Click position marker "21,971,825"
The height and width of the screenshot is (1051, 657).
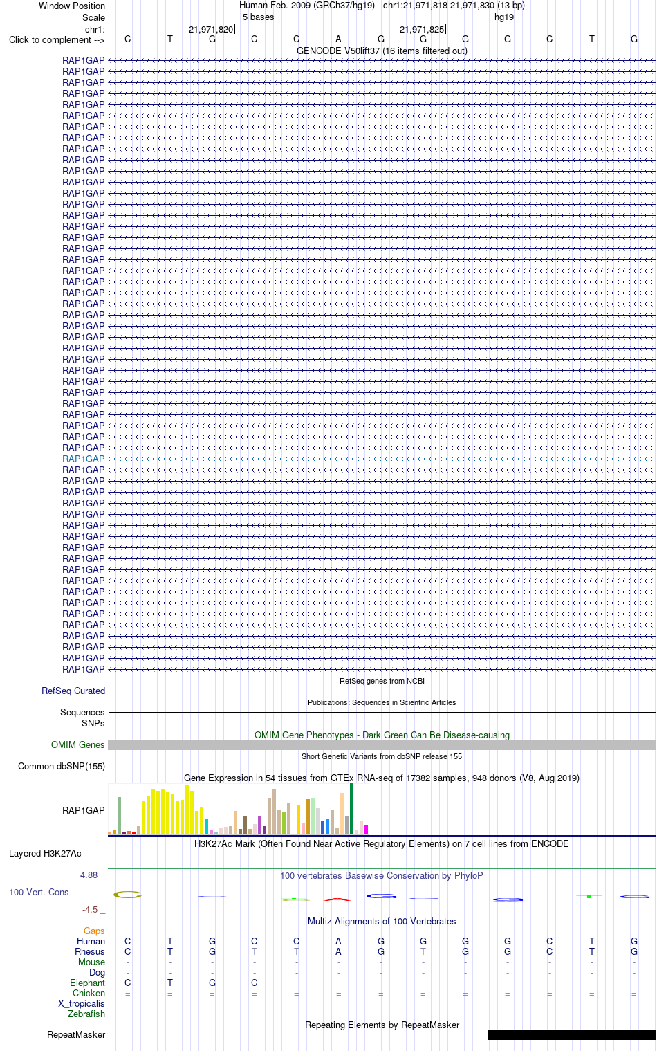pos(422,29)
